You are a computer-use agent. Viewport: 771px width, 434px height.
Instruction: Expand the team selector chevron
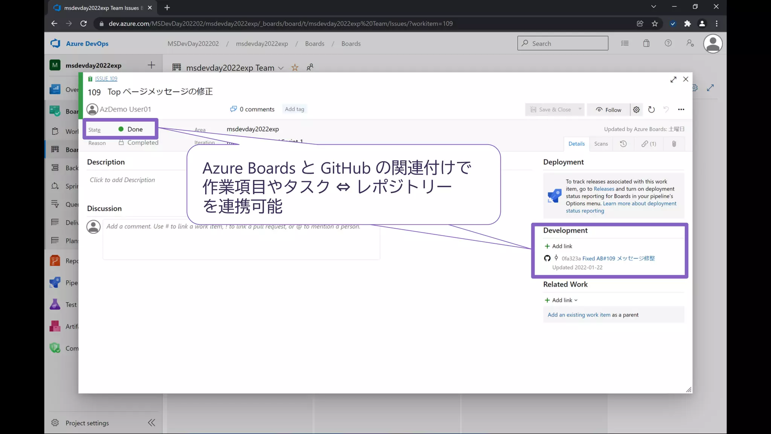pyautogui.click(x=281, y=68)
